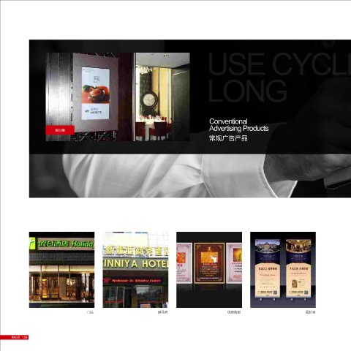The image size is (351, 351).
Task: Click the left pink poster in frames photo
Action: [184, 263]
